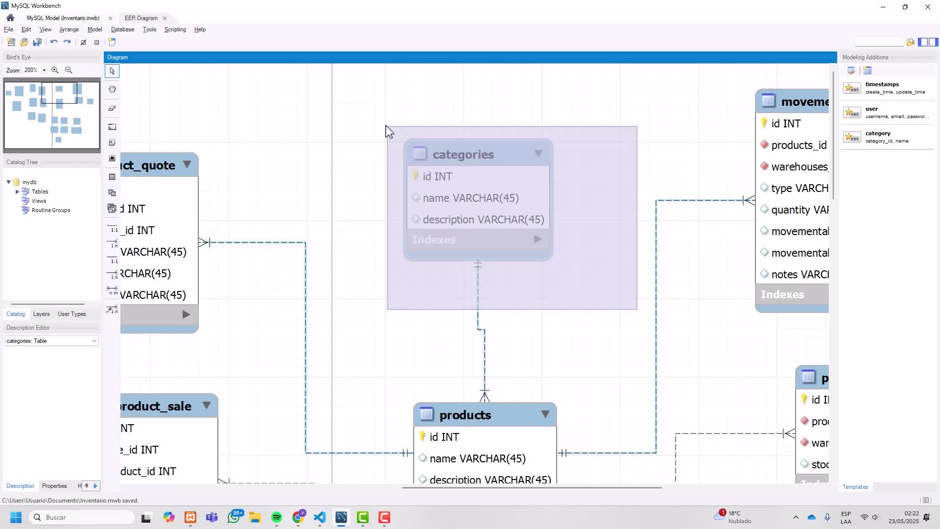Toggle the left sidebar visibility

[922, 42]
